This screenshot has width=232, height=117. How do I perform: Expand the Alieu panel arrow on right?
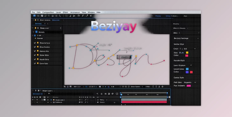(199, 33)
